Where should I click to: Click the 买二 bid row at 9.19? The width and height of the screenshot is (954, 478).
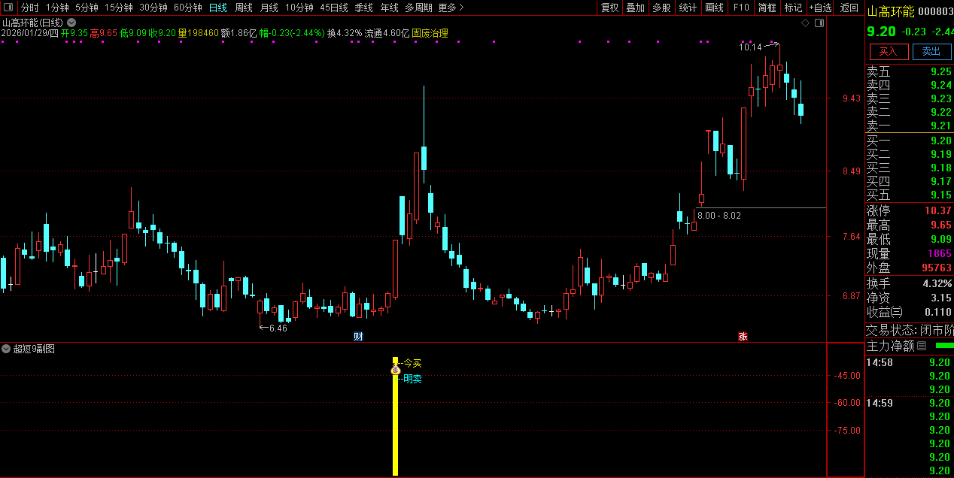tap(910, 154)
